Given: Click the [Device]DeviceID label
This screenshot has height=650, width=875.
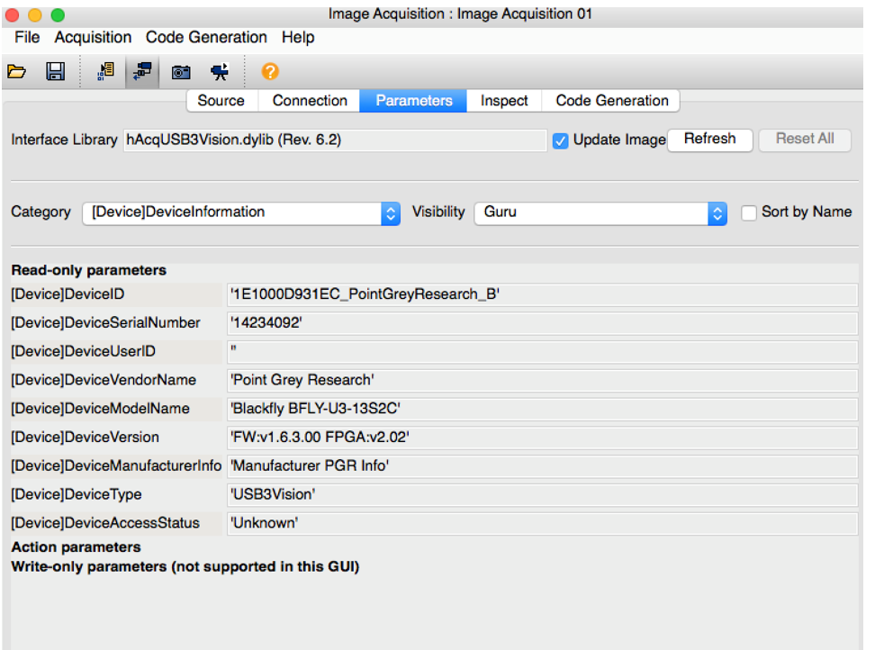Looking at the screenshot, I should click(x=68, y=294).
